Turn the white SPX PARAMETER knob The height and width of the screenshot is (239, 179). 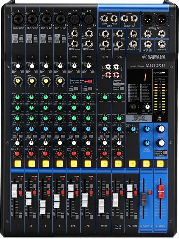click(x=147, y=107)
